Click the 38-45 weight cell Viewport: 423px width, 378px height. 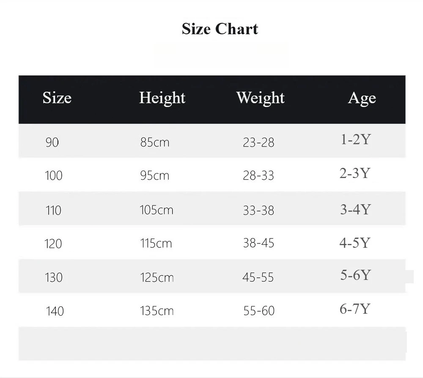pyautogui.click(x=258, y=243)
